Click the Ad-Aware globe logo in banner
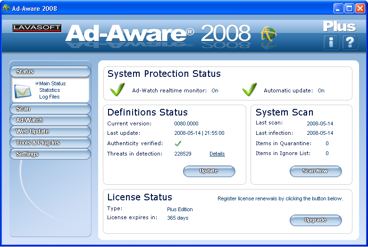The width and height of the screenshot is (368, 247). [x=269, y=34]
